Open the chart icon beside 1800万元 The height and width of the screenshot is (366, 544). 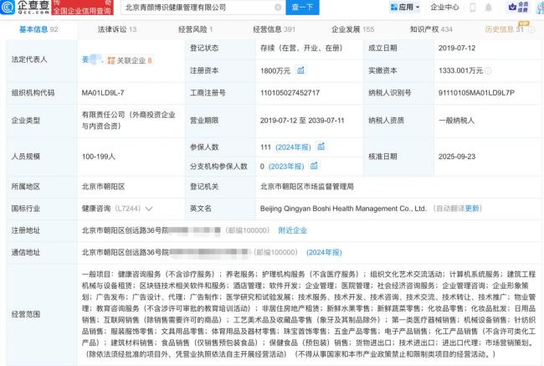click(x=300, y=70)
